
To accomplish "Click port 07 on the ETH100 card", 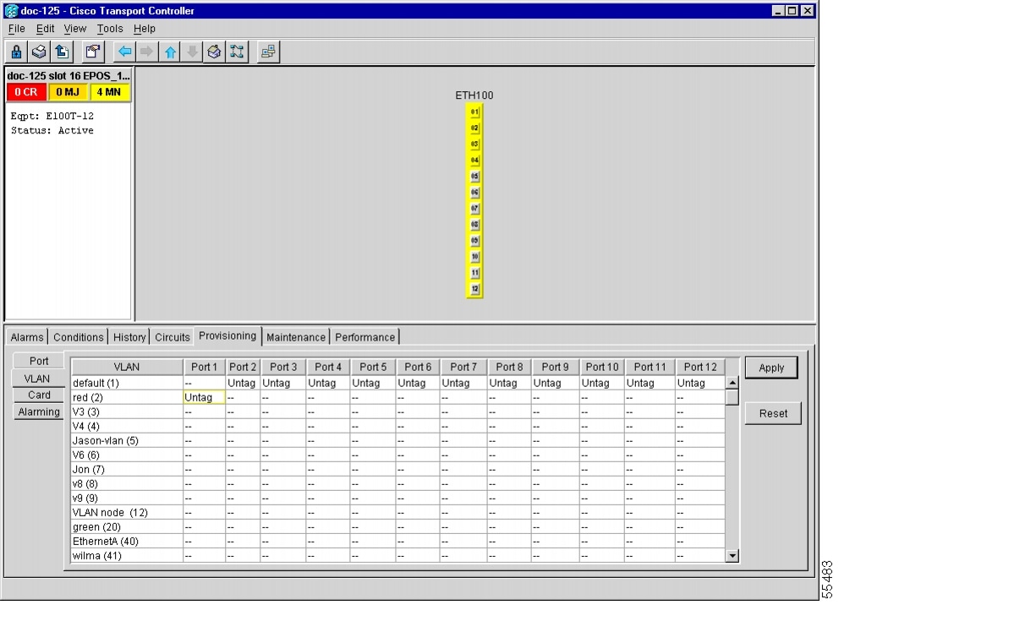I will (474, 208).
